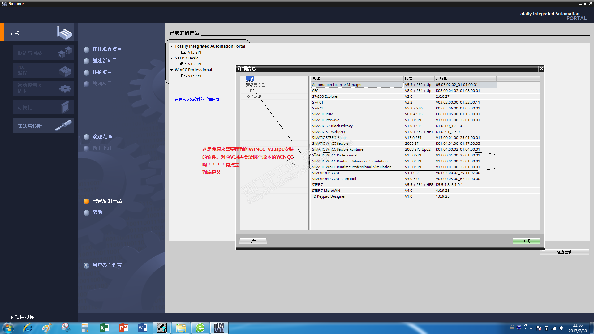Screen dimensions: 594x334
Task: Open link 有关已安装软件的详细信息
Action: [197, 99]
